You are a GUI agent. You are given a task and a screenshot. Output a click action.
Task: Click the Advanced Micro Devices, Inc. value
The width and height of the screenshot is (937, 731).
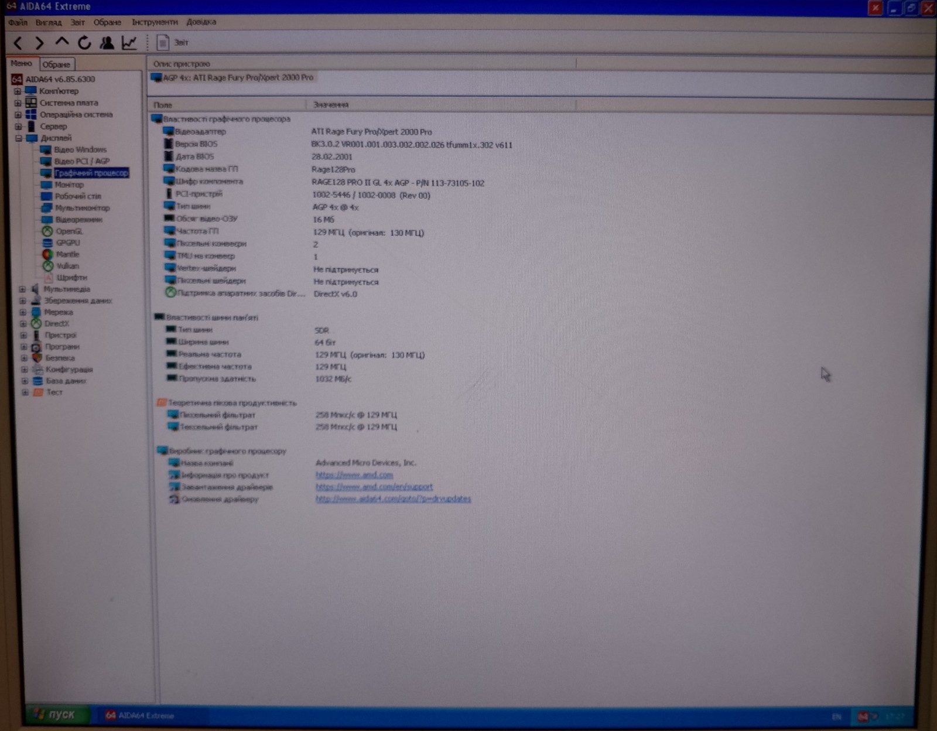[366, 463]
